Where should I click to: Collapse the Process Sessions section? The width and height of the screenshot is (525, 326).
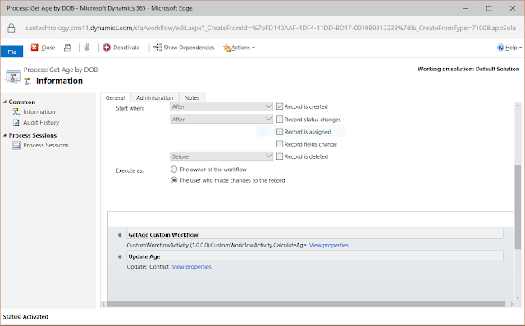(x=5, y=135)
